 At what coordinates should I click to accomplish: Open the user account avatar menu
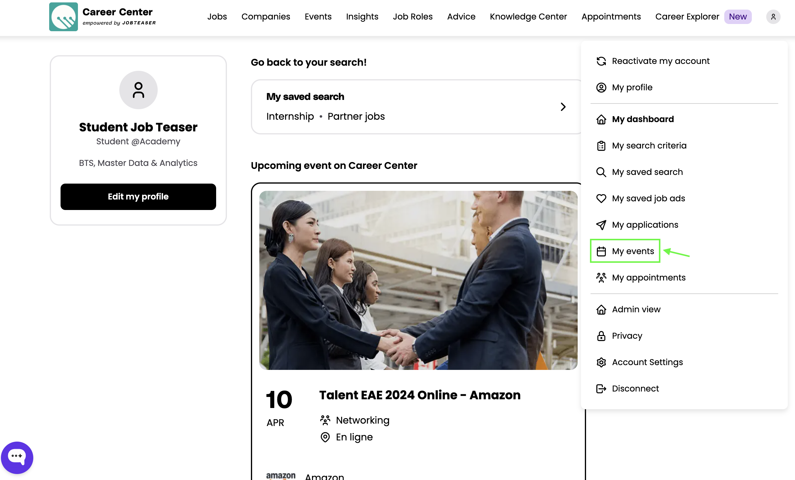(x=773, y=17)
